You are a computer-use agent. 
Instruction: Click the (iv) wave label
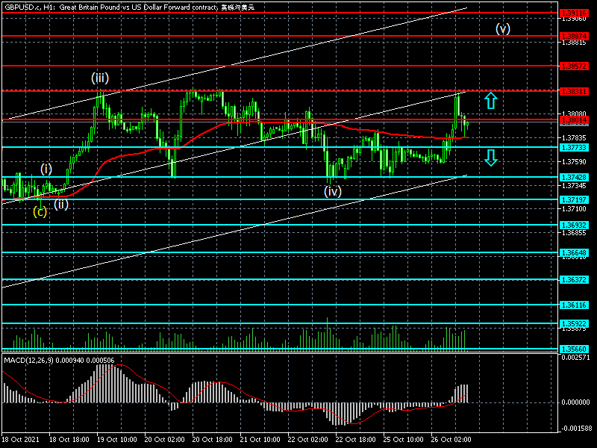click(333, 191)
